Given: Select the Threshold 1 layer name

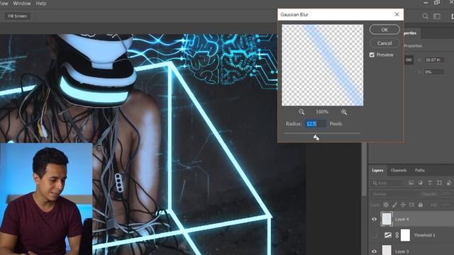Looking at the screenshot, I should coord(424,235).
